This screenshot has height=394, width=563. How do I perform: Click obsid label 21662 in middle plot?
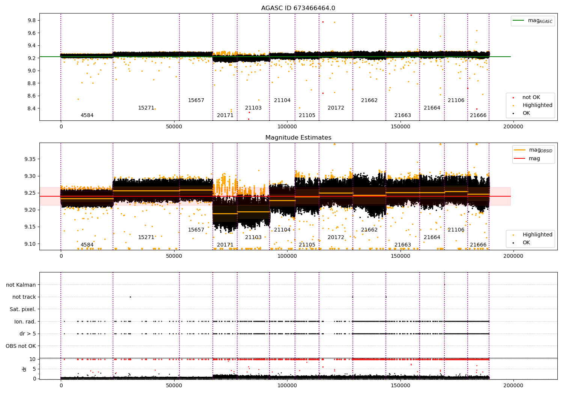(369, 230)
